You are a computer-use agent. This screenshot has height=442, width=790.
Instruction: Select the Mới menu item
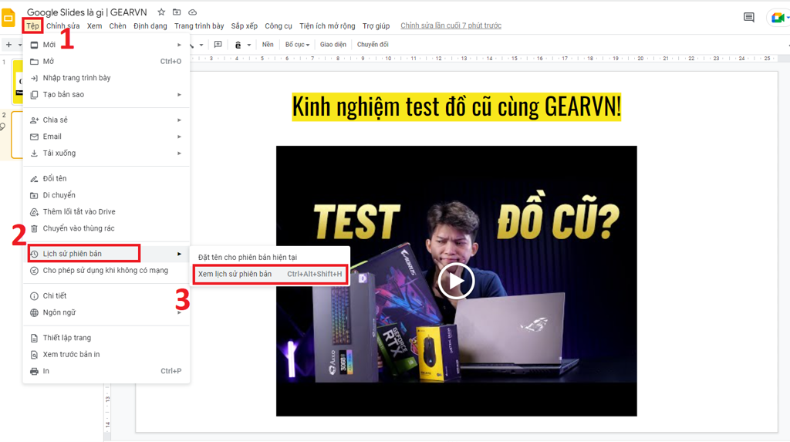[x=106, y=45]
